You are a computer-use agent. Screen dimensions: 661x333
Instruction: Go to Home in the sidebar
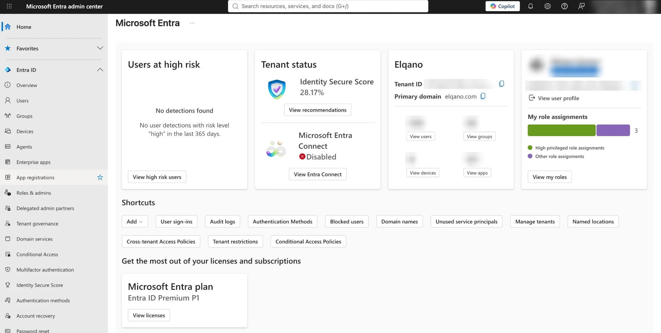click(54, 27)
